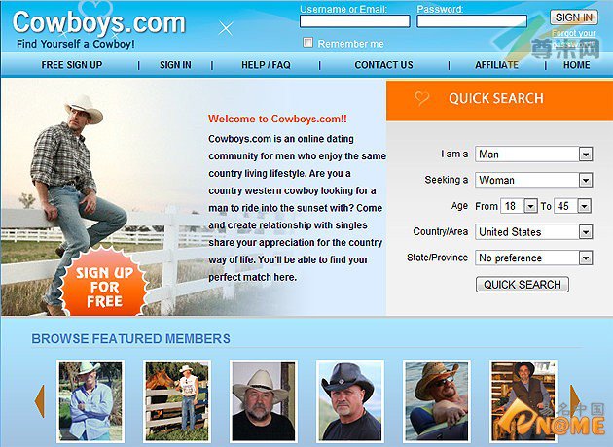Click the heart icon in Quick Search header

click(x=421, y=98)
